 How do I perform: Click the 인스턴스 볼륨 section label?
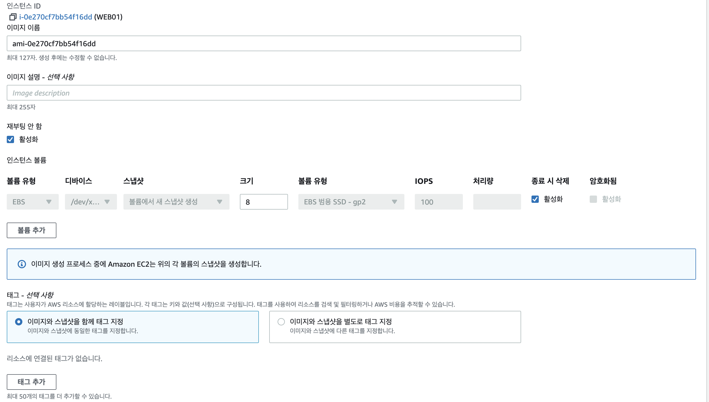(27, 160)
